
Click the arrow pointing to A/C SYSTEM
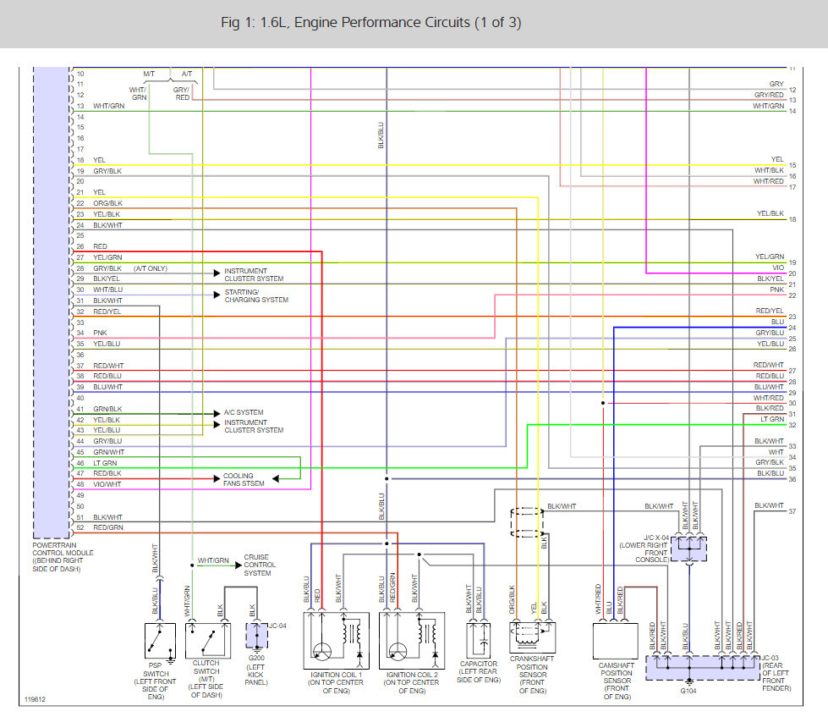(x=217, y=413)
